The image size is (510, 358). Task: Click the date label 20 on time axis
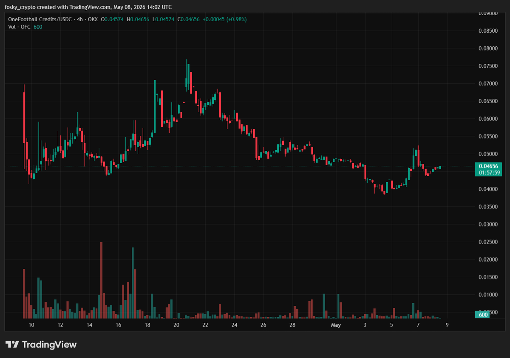(x=176, y=325)
